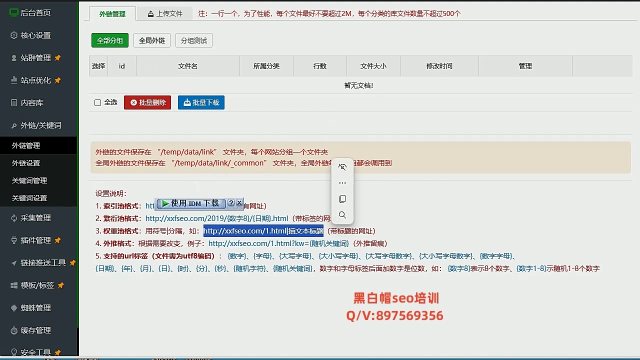Open 外链管理 in the sidebar submenu
The height and width of the screenshot is (360, 640).
point(26,145)
